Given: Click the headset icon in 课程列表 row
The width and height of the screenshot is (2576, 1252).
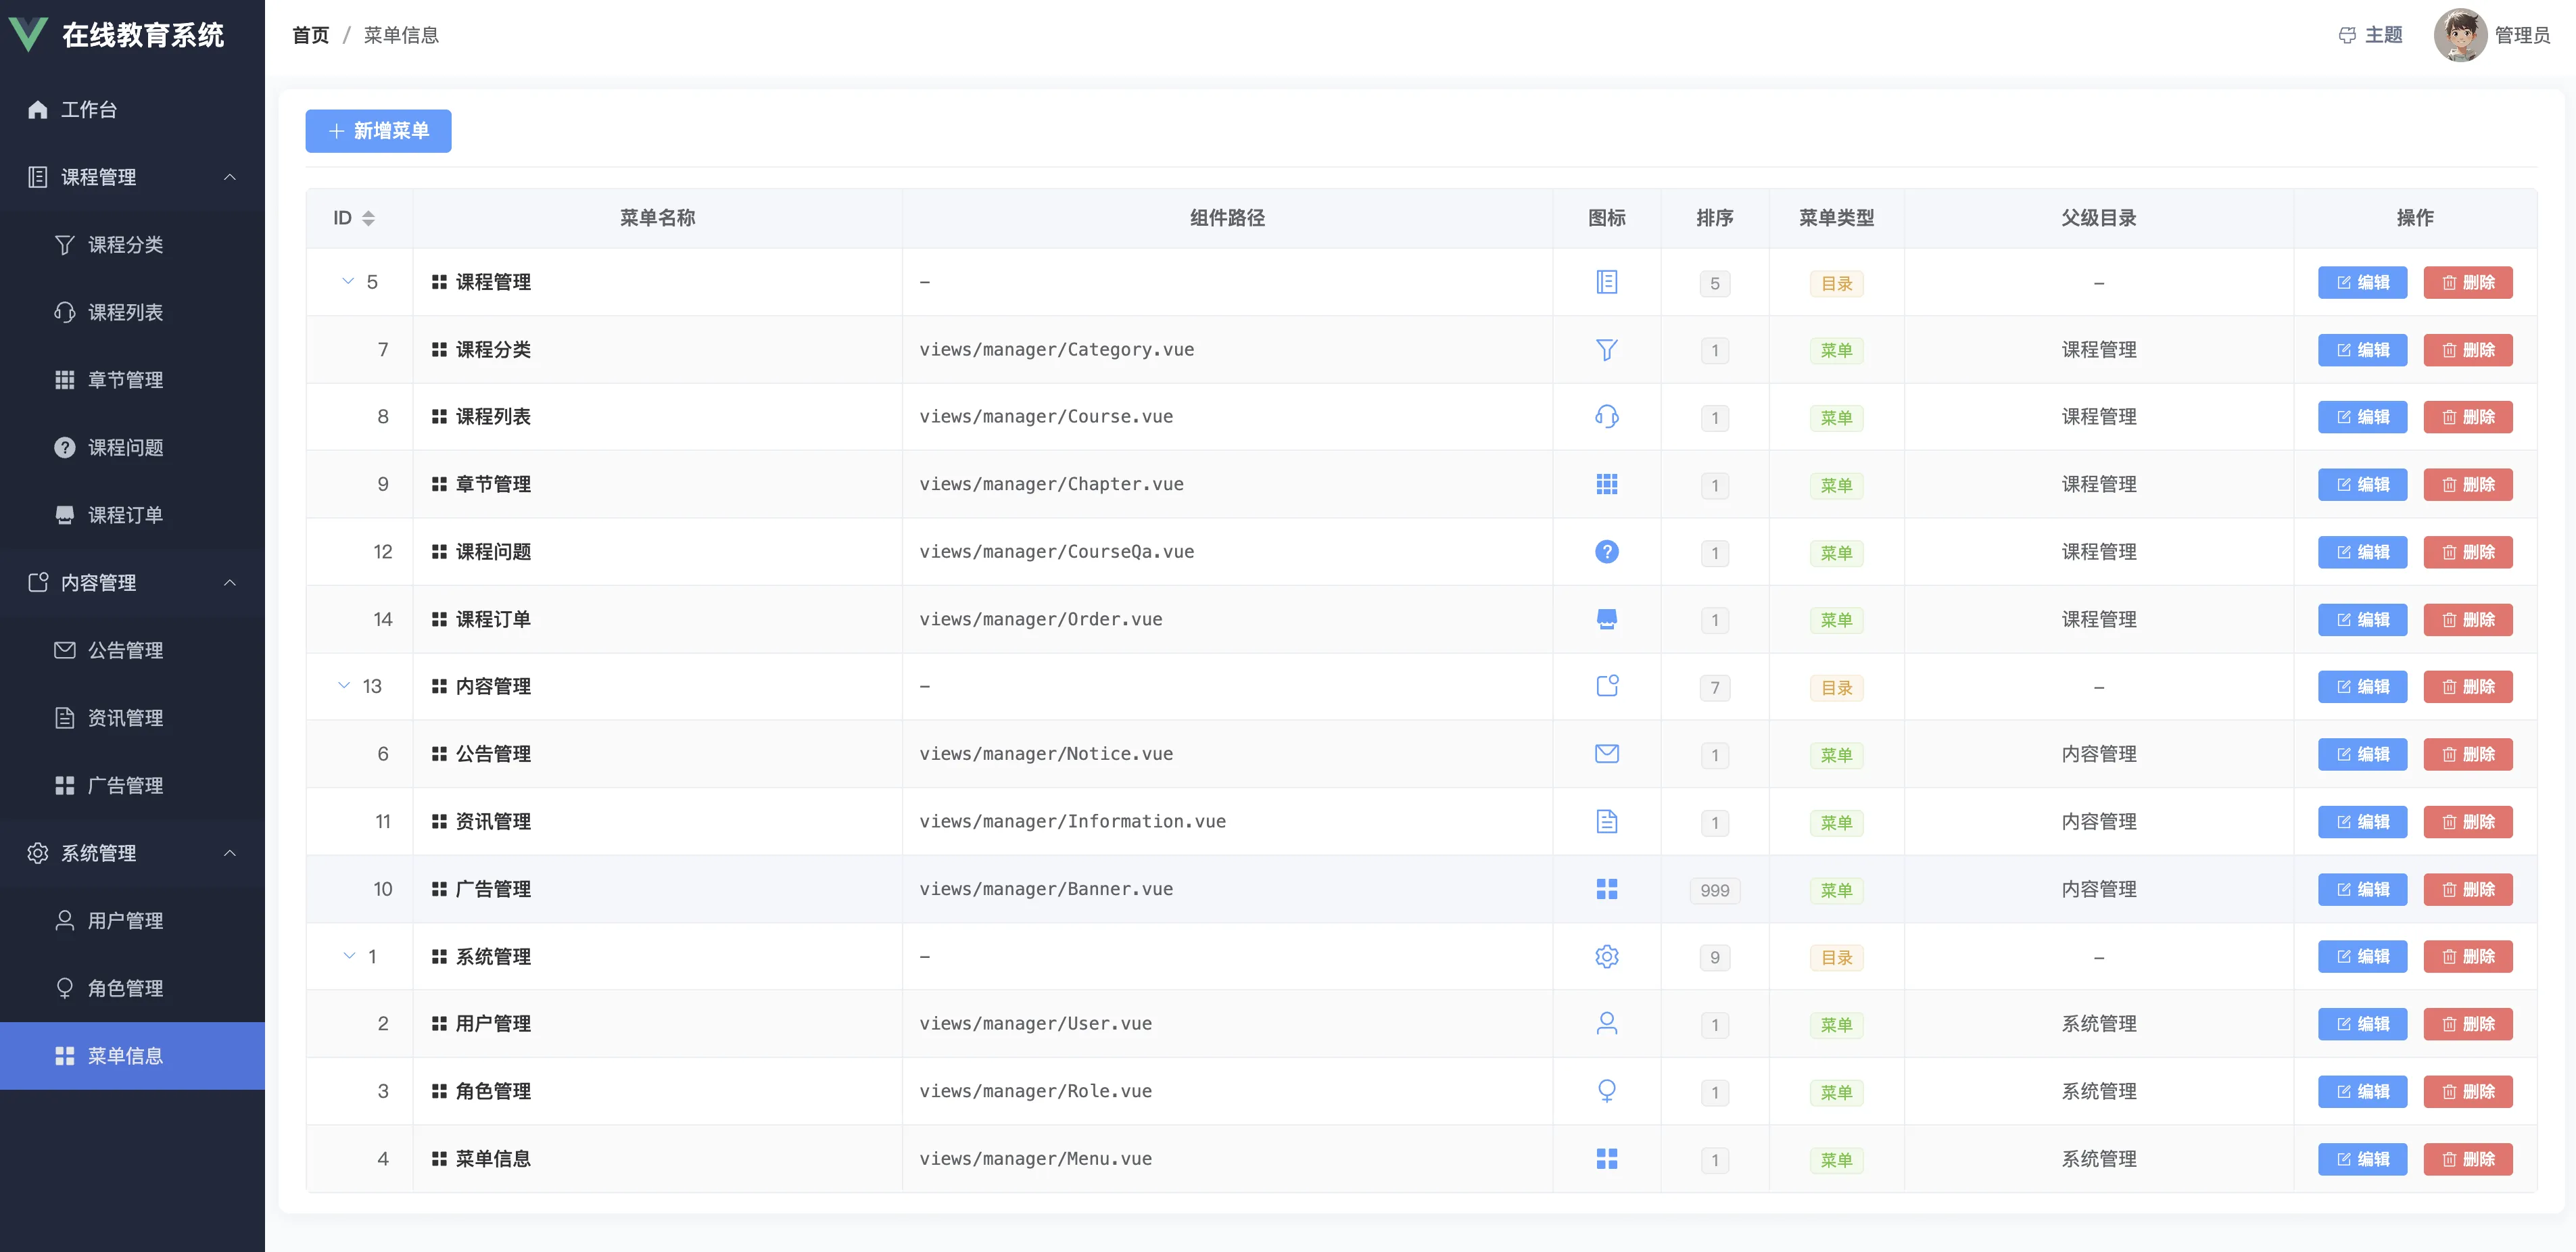Looking at the screenshot, I should click(x=1606, y=417).
